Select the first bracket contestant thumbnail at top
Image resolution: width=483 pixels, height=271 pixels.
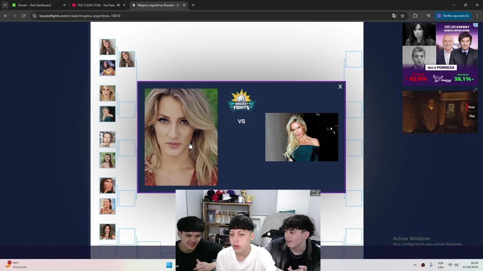tap(108, 47)
